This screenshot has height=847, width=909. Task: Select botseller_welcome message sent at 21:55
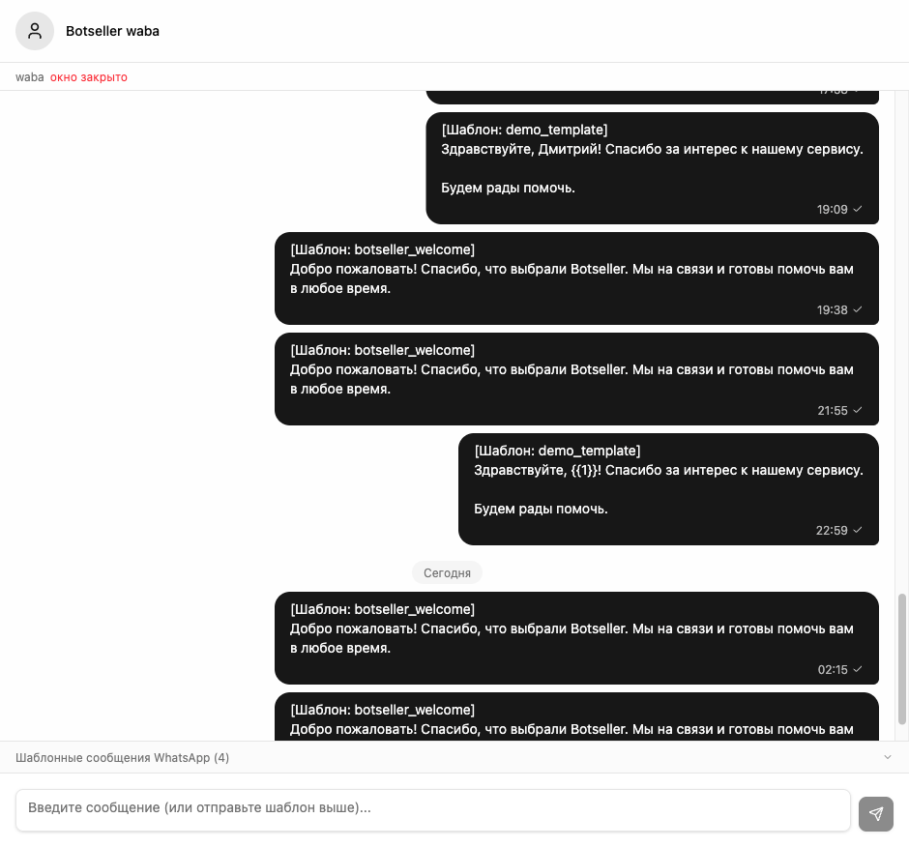(x=576, y=379)
